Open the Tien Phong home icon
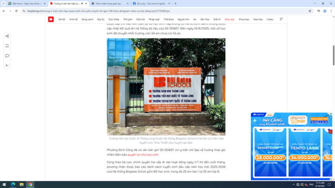 [x=51, y=19]
